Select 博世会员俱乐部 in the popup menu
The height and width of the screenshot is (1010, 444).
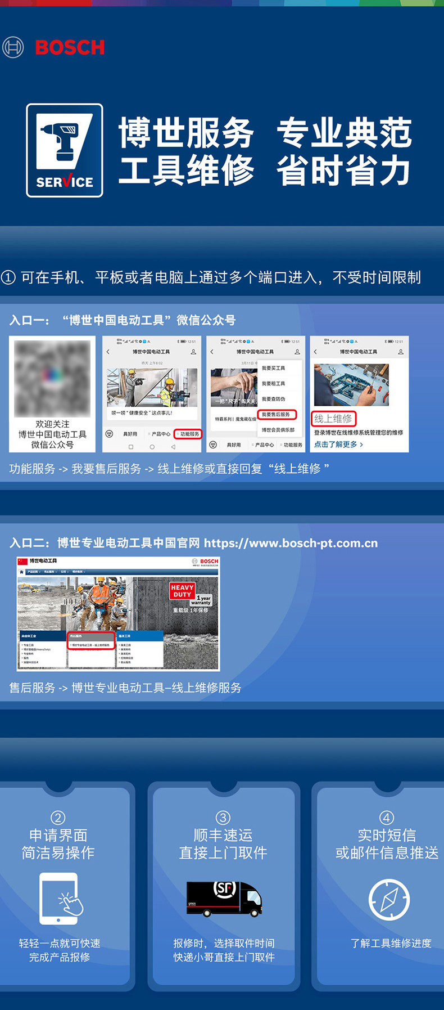click(278, 430)
